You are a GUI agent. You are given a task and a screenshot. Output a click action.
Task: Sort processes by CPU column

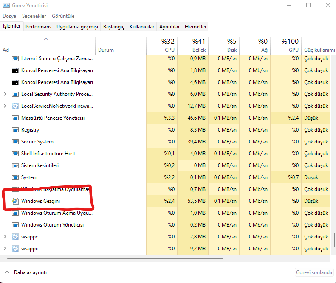162,46
